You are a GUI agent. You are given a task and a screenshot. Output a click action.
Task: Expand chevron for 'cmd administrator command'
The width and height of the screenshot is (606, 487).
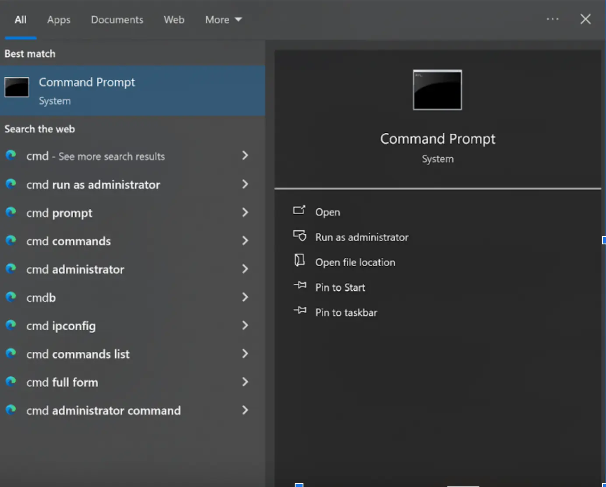(245, 410)
